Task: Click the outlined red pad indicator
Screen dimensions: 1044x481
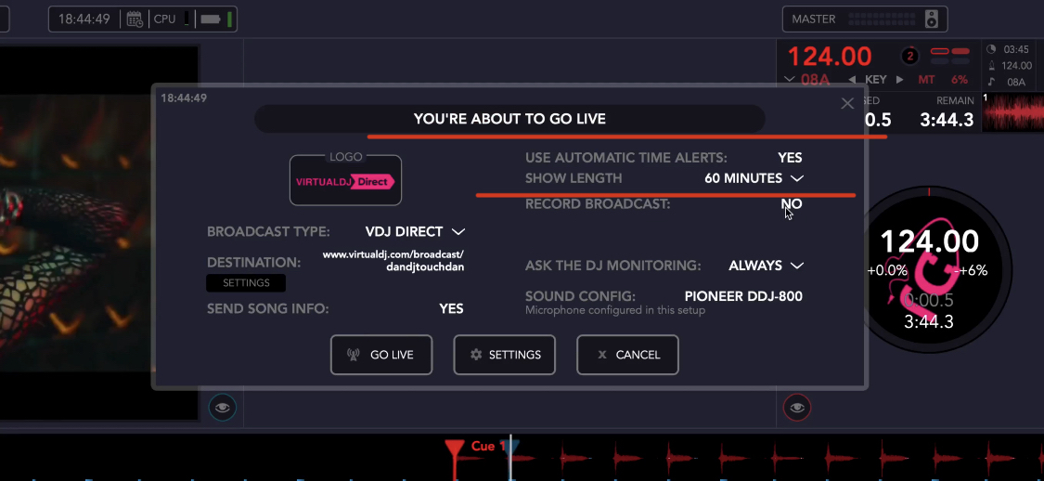Action: tap(939, 51)
